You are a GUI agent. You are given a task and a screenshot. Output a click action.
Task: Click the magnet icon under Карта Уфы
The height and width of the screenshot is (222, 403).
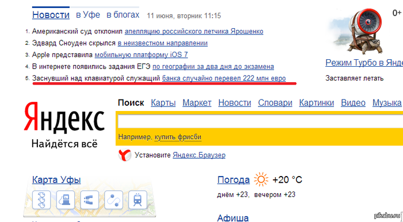[89, 200]
